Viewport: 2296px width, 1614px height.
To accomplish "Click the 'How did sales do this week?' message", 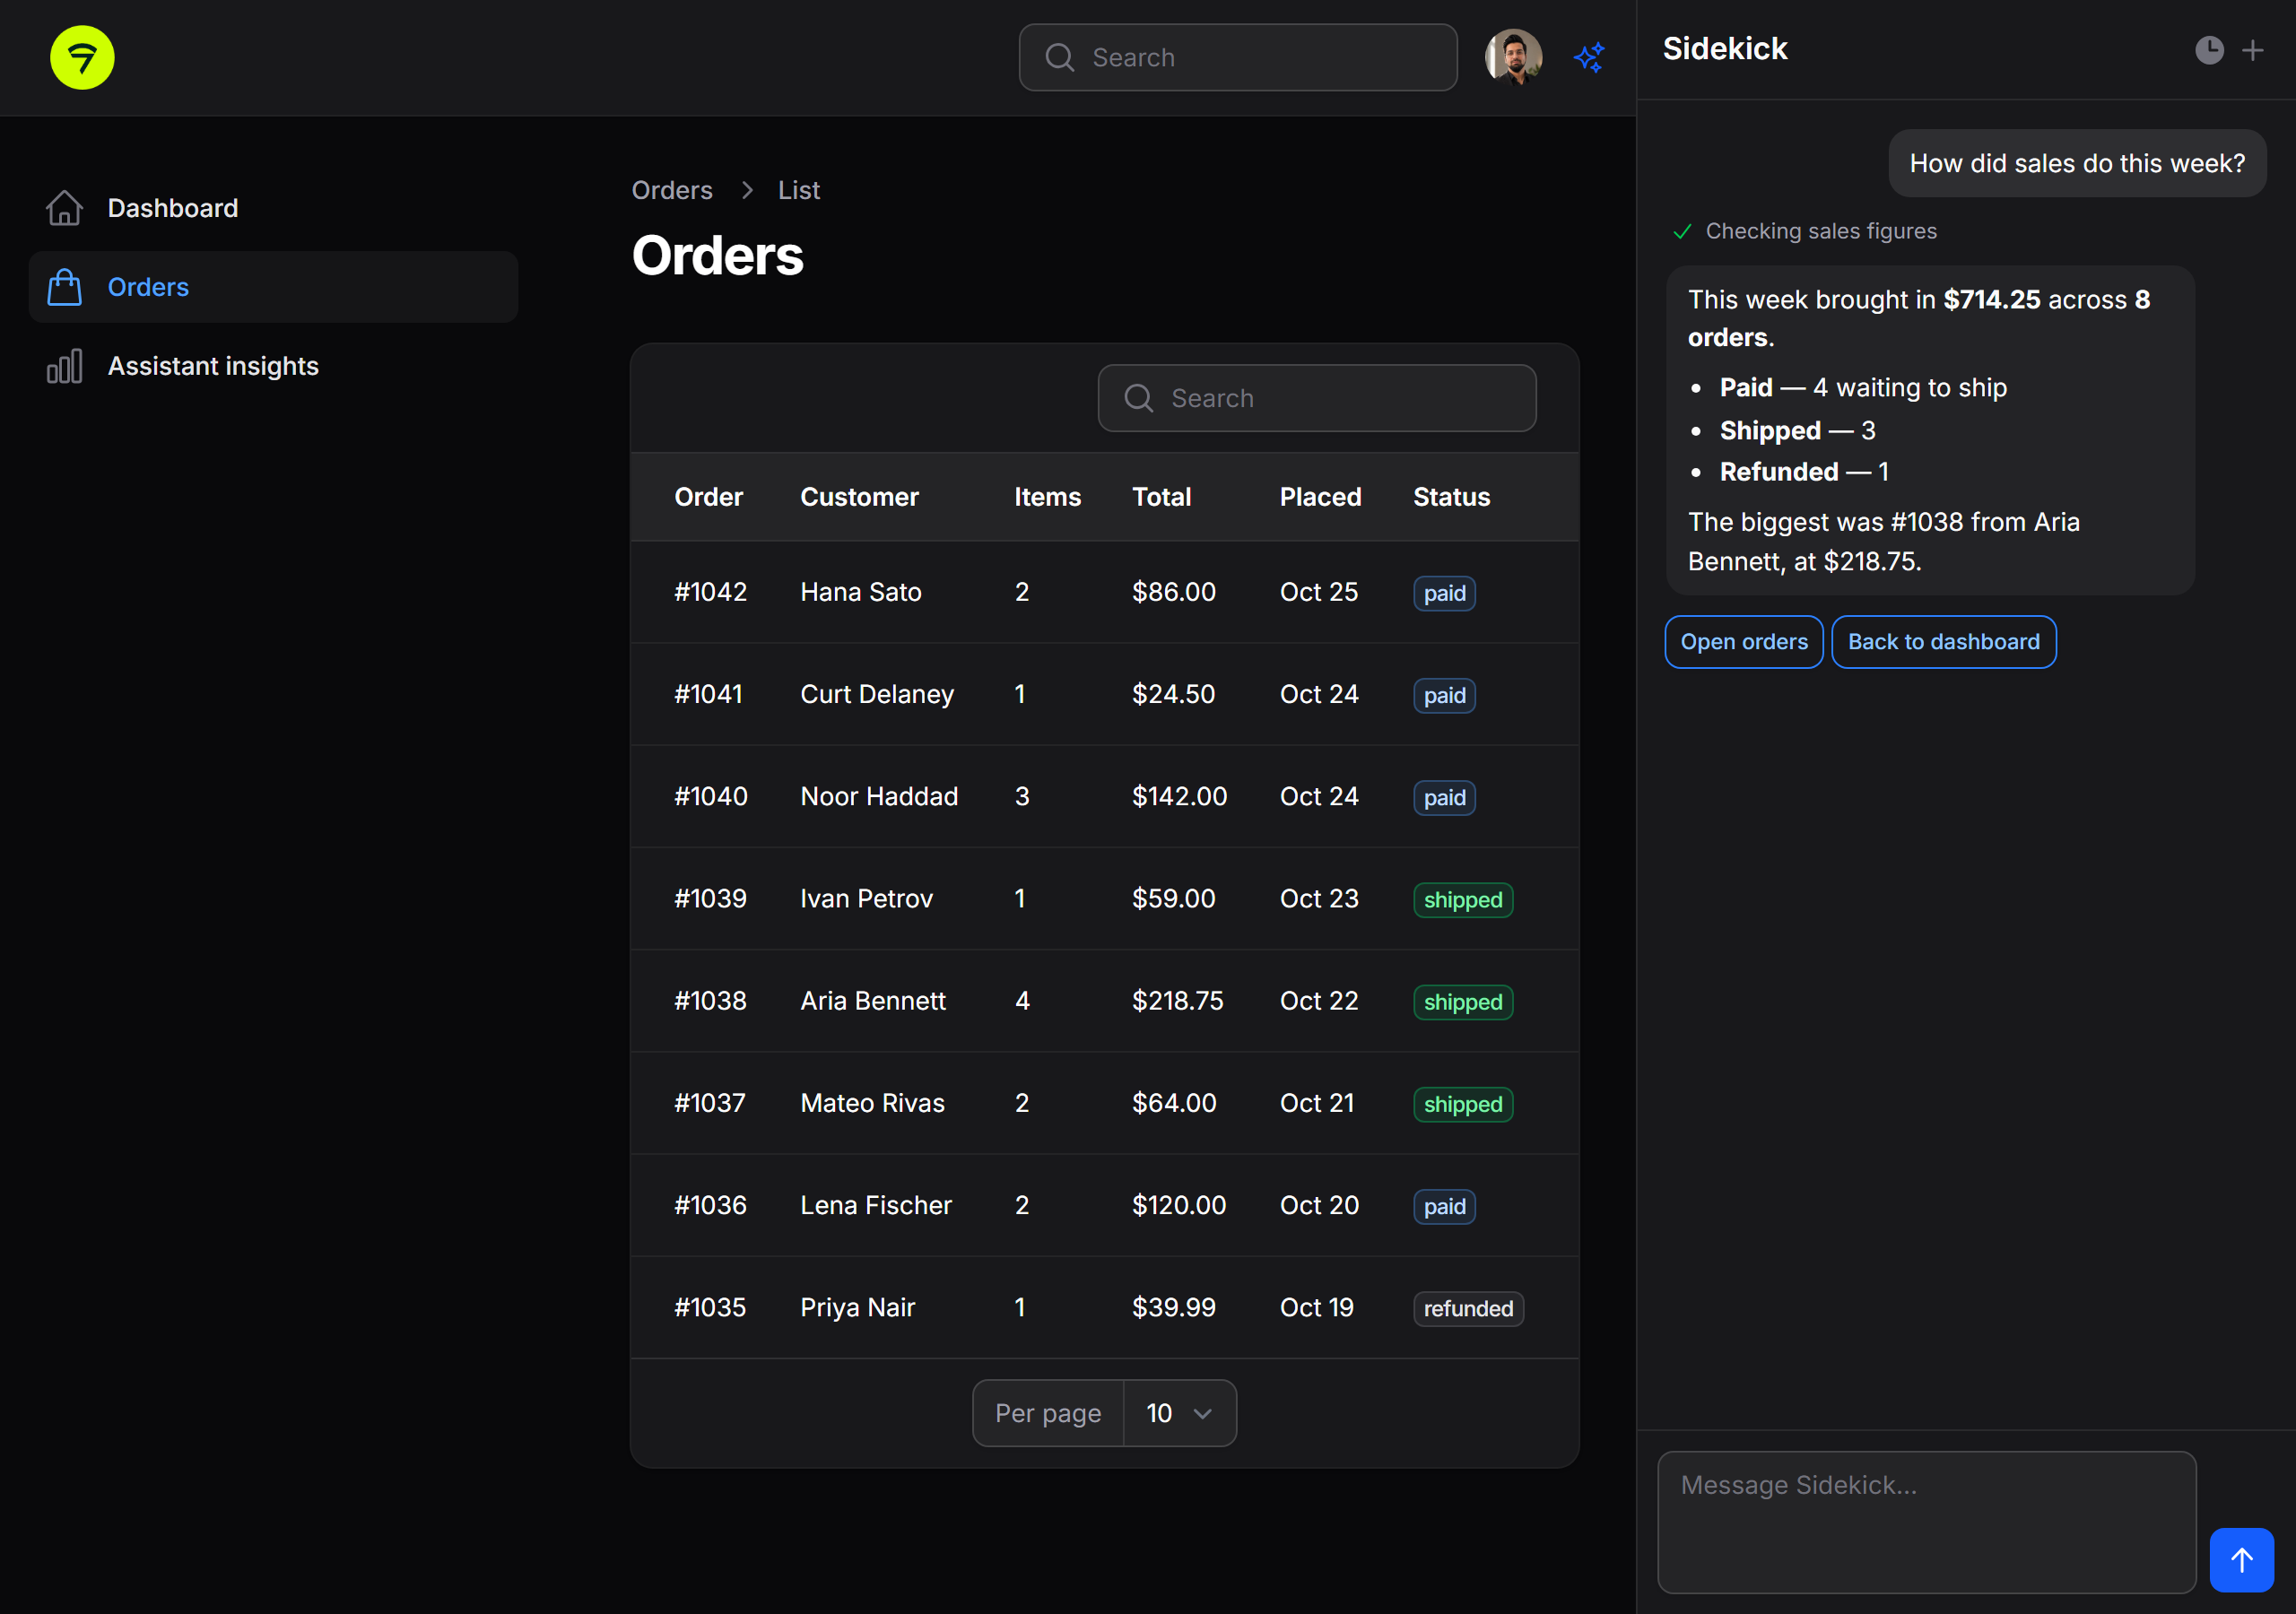I will pyautogui.click(x=2077, y=163).
